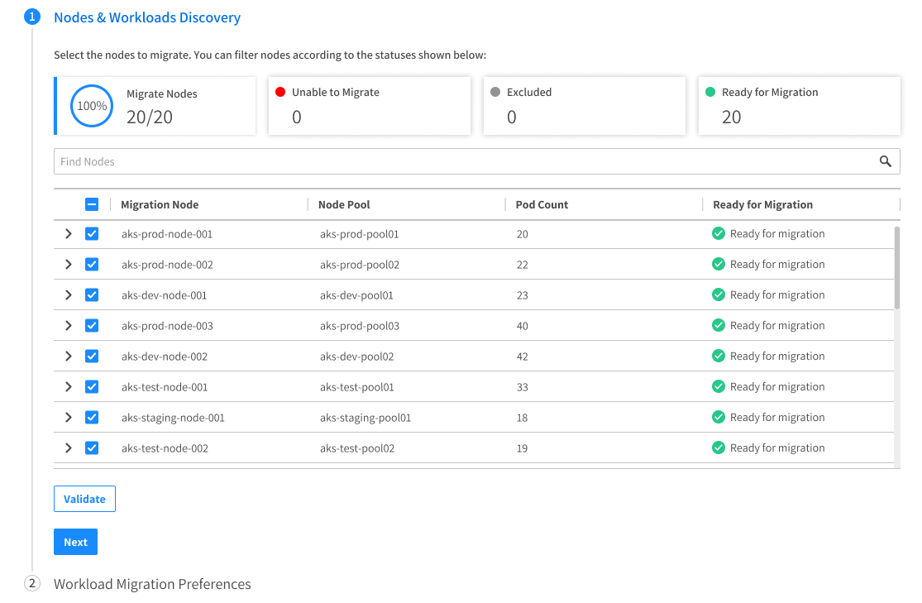Click the green ready icon for aks-prod-node-001
The width and height of the screenshot is (922, 603).
[719, 234]
